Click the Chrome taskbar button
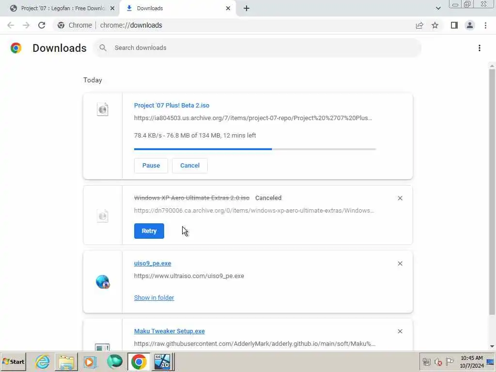 click(x=139, y=361)
